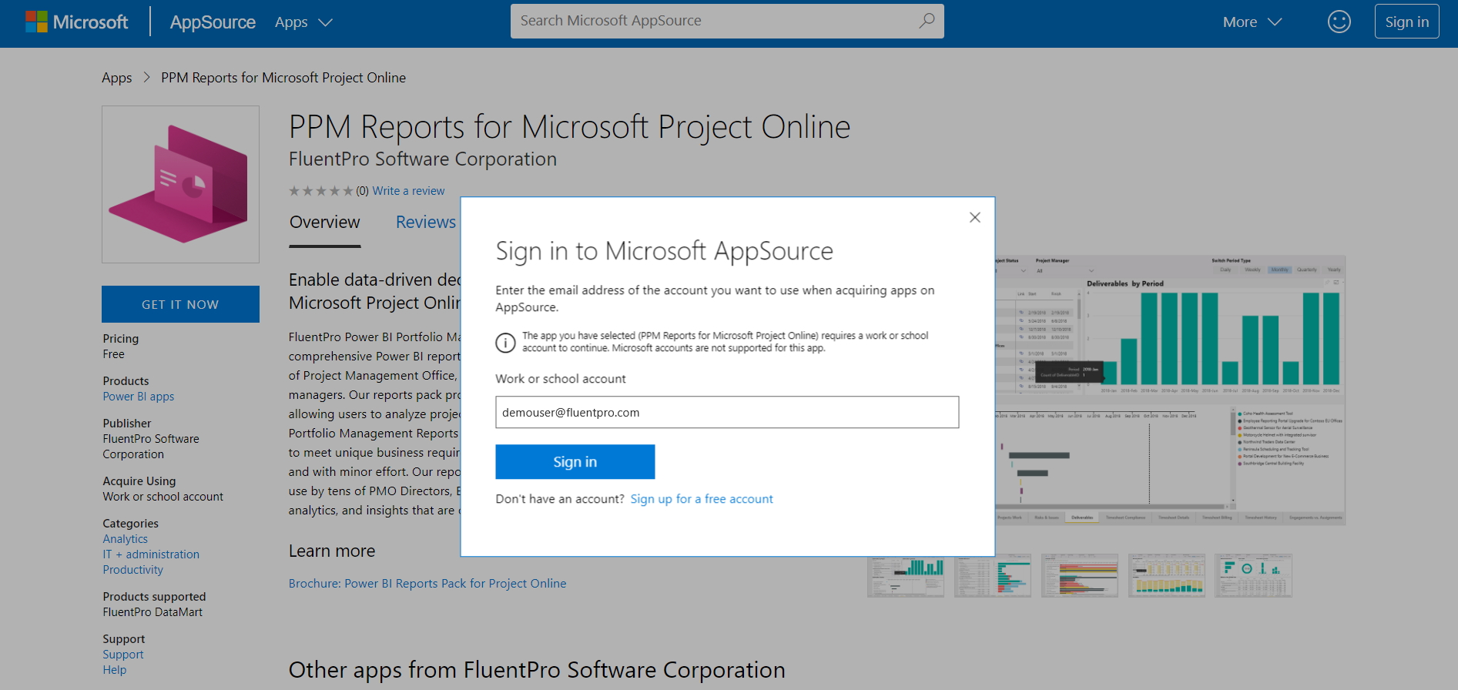Open the Help link in sidebar

coord(115,670)
